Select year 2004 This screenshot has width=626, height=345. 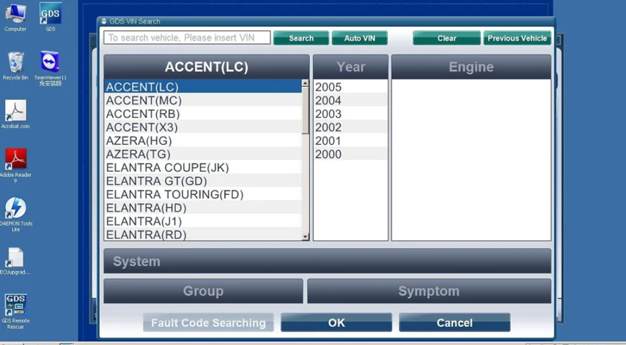[x=350, y=100]
